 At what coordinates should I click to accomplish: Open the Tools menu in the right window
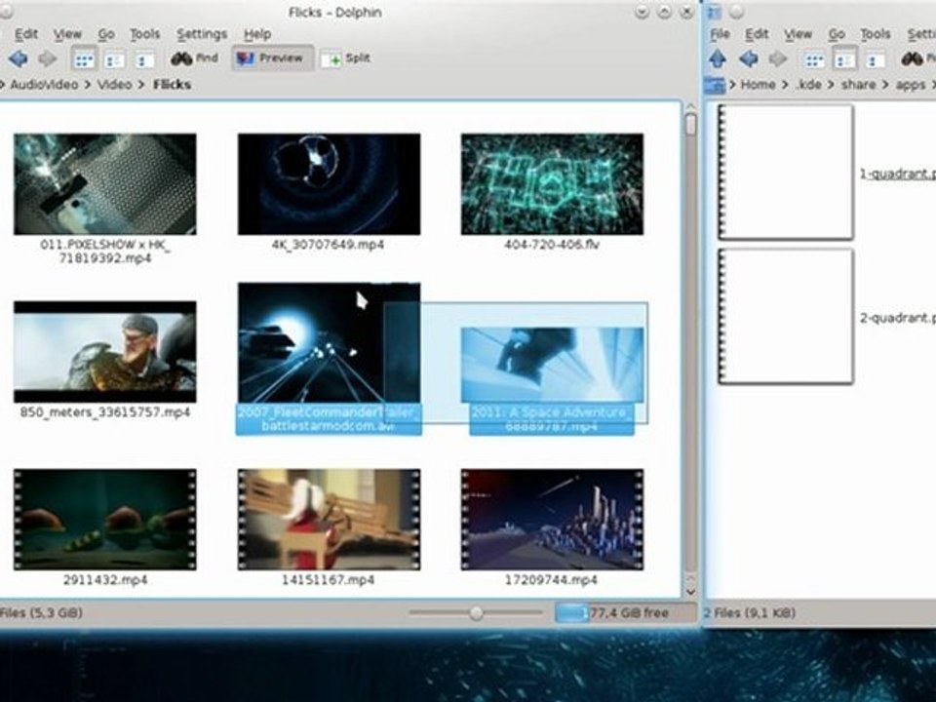pyautogui.click(x=875, y=34)
